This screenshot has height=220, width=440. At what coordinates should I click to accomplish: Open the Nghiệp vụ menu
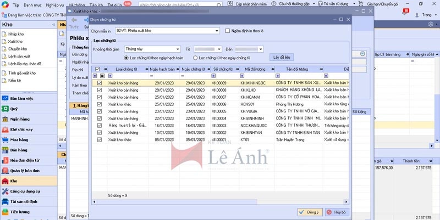54,4
